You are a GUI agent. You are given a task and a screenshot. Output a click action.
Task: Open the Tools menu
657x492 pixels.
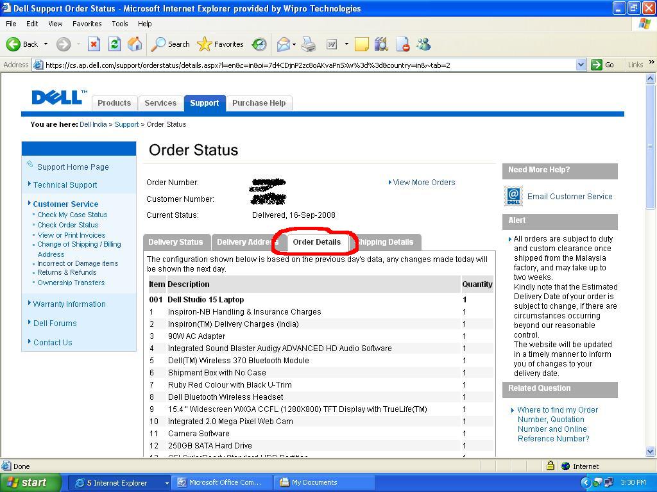[120, 24]
